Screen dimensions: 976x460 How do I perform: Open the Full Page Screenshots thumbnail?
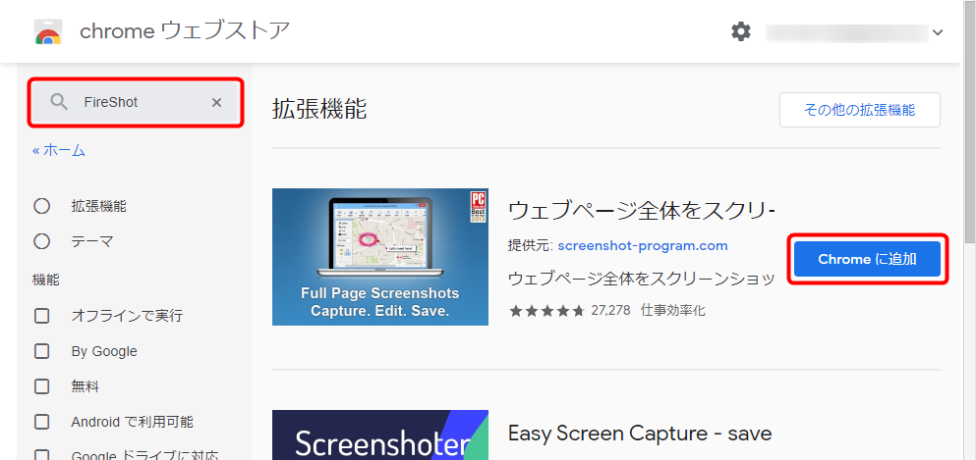[380, 257]
